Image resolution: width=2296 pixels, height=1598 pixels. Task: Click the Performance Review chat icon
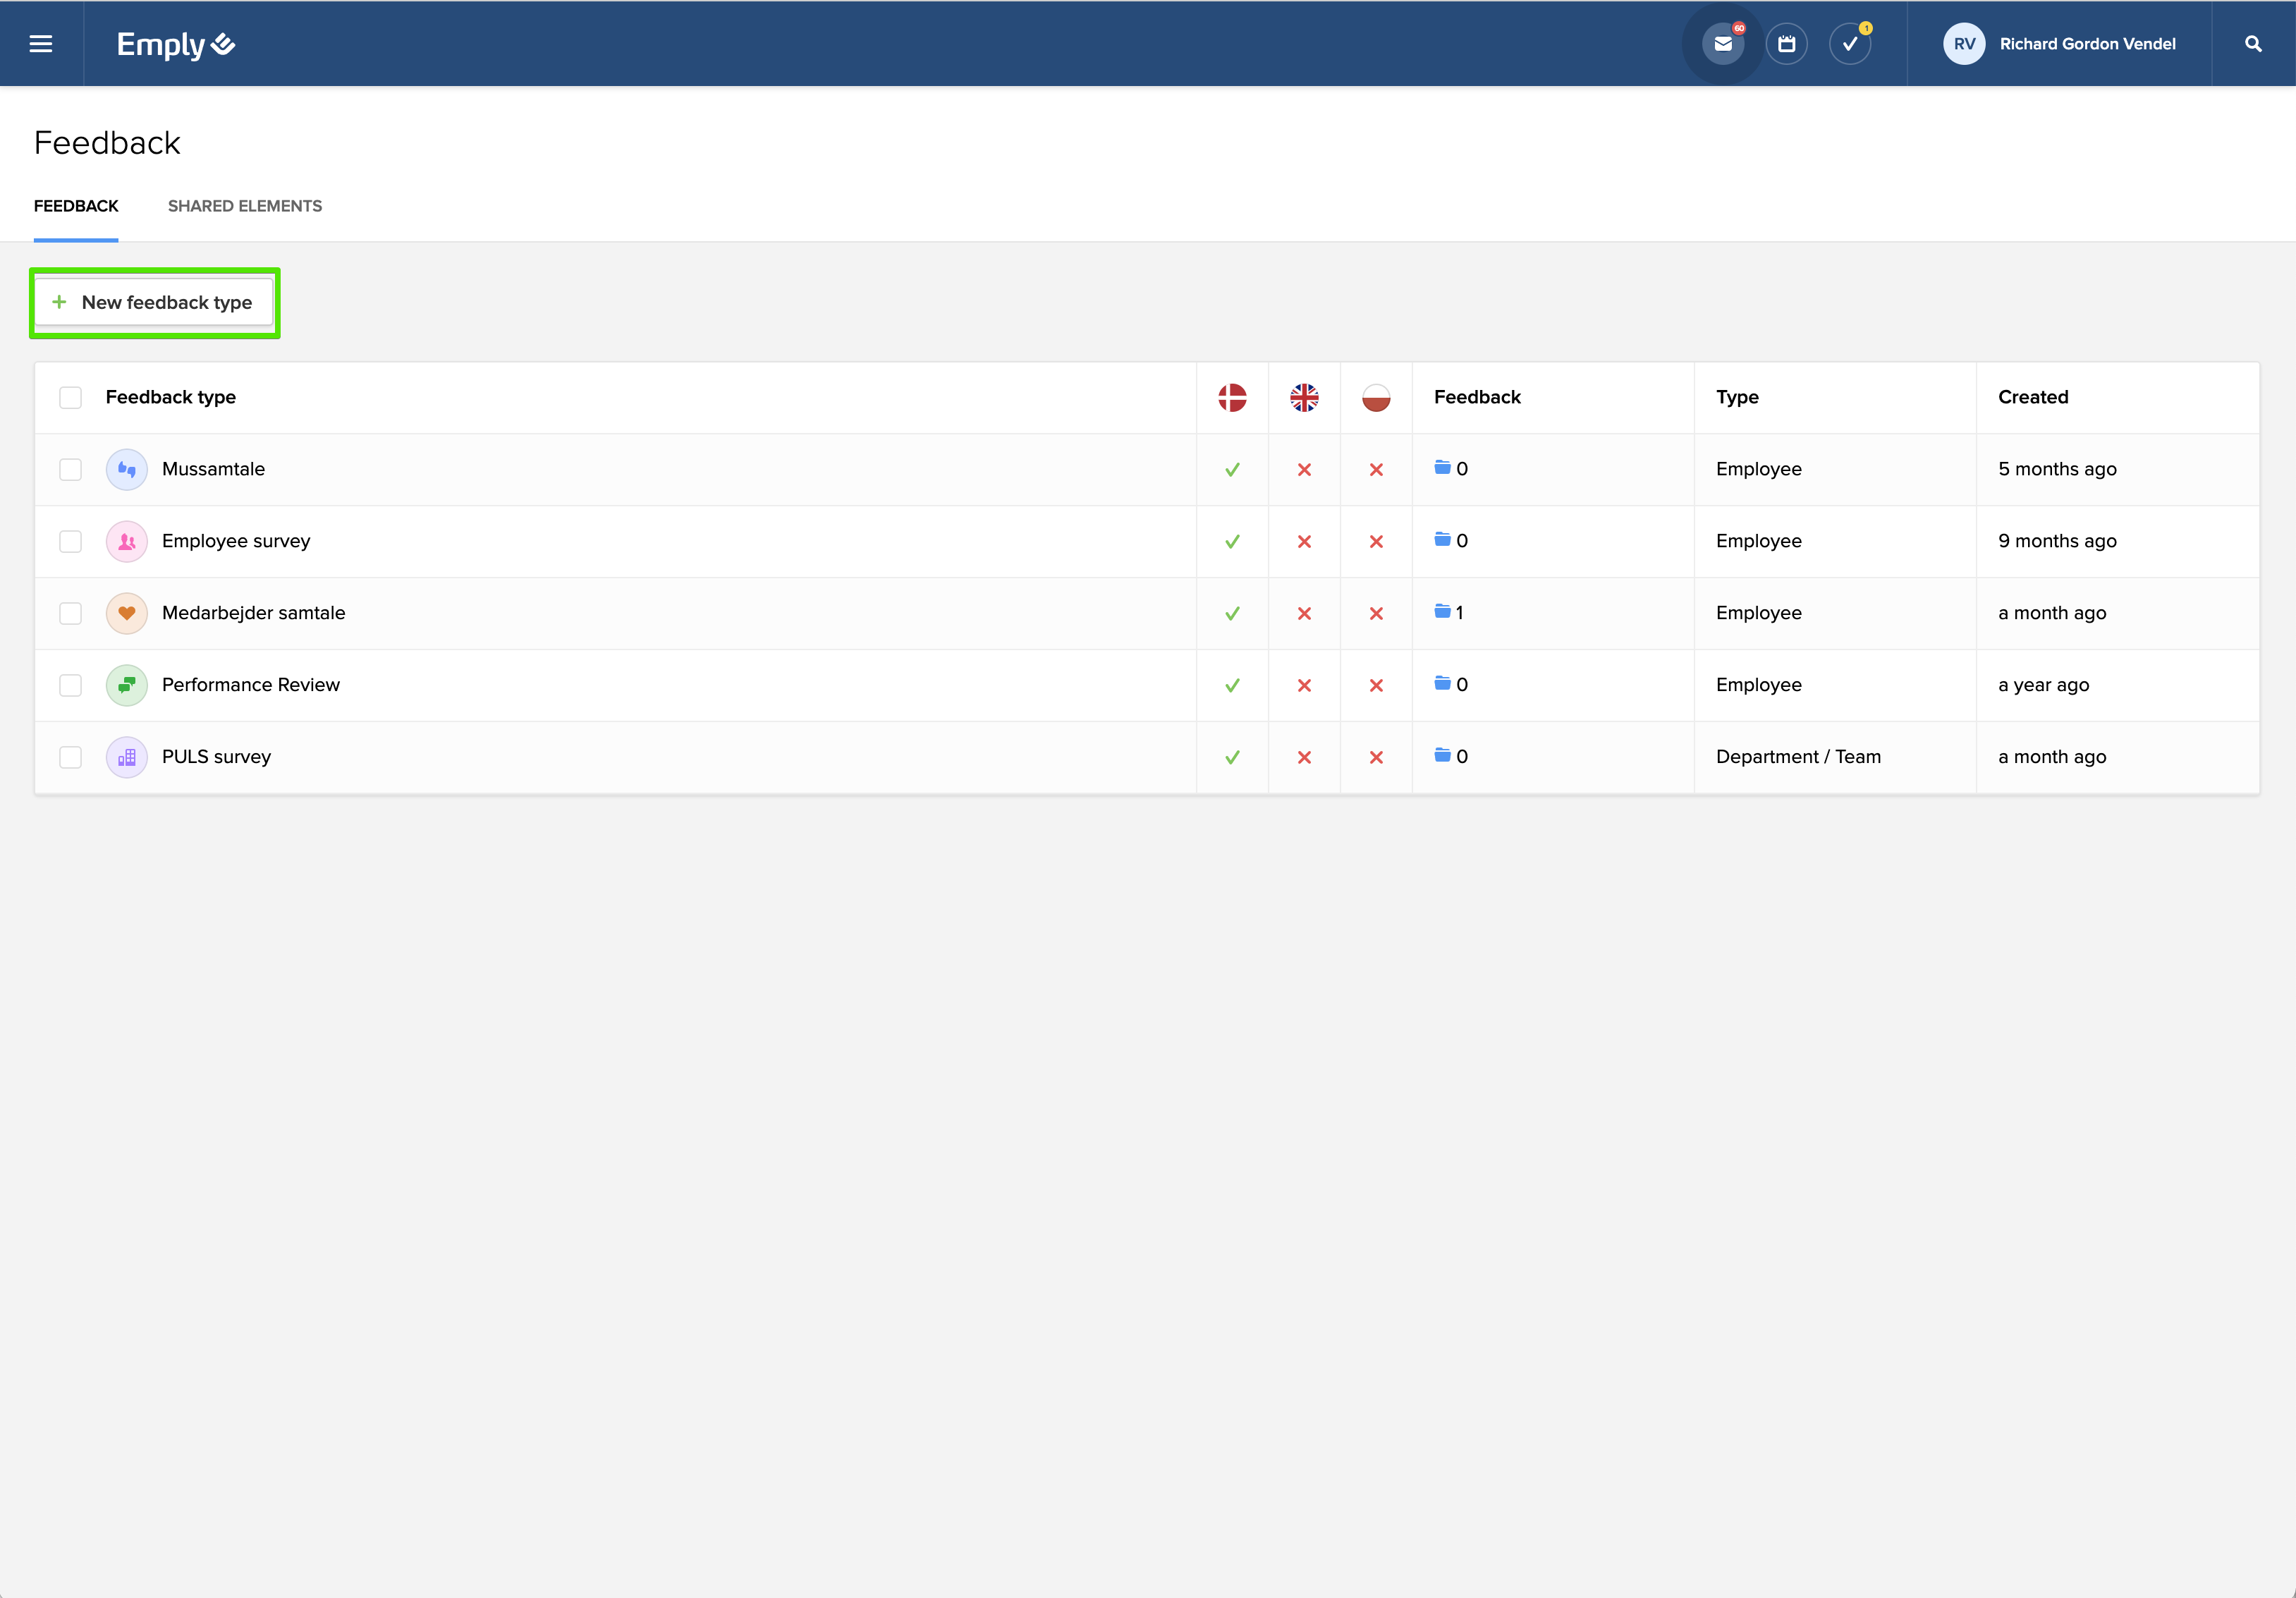pyautogui.click(x=127, y=685)
